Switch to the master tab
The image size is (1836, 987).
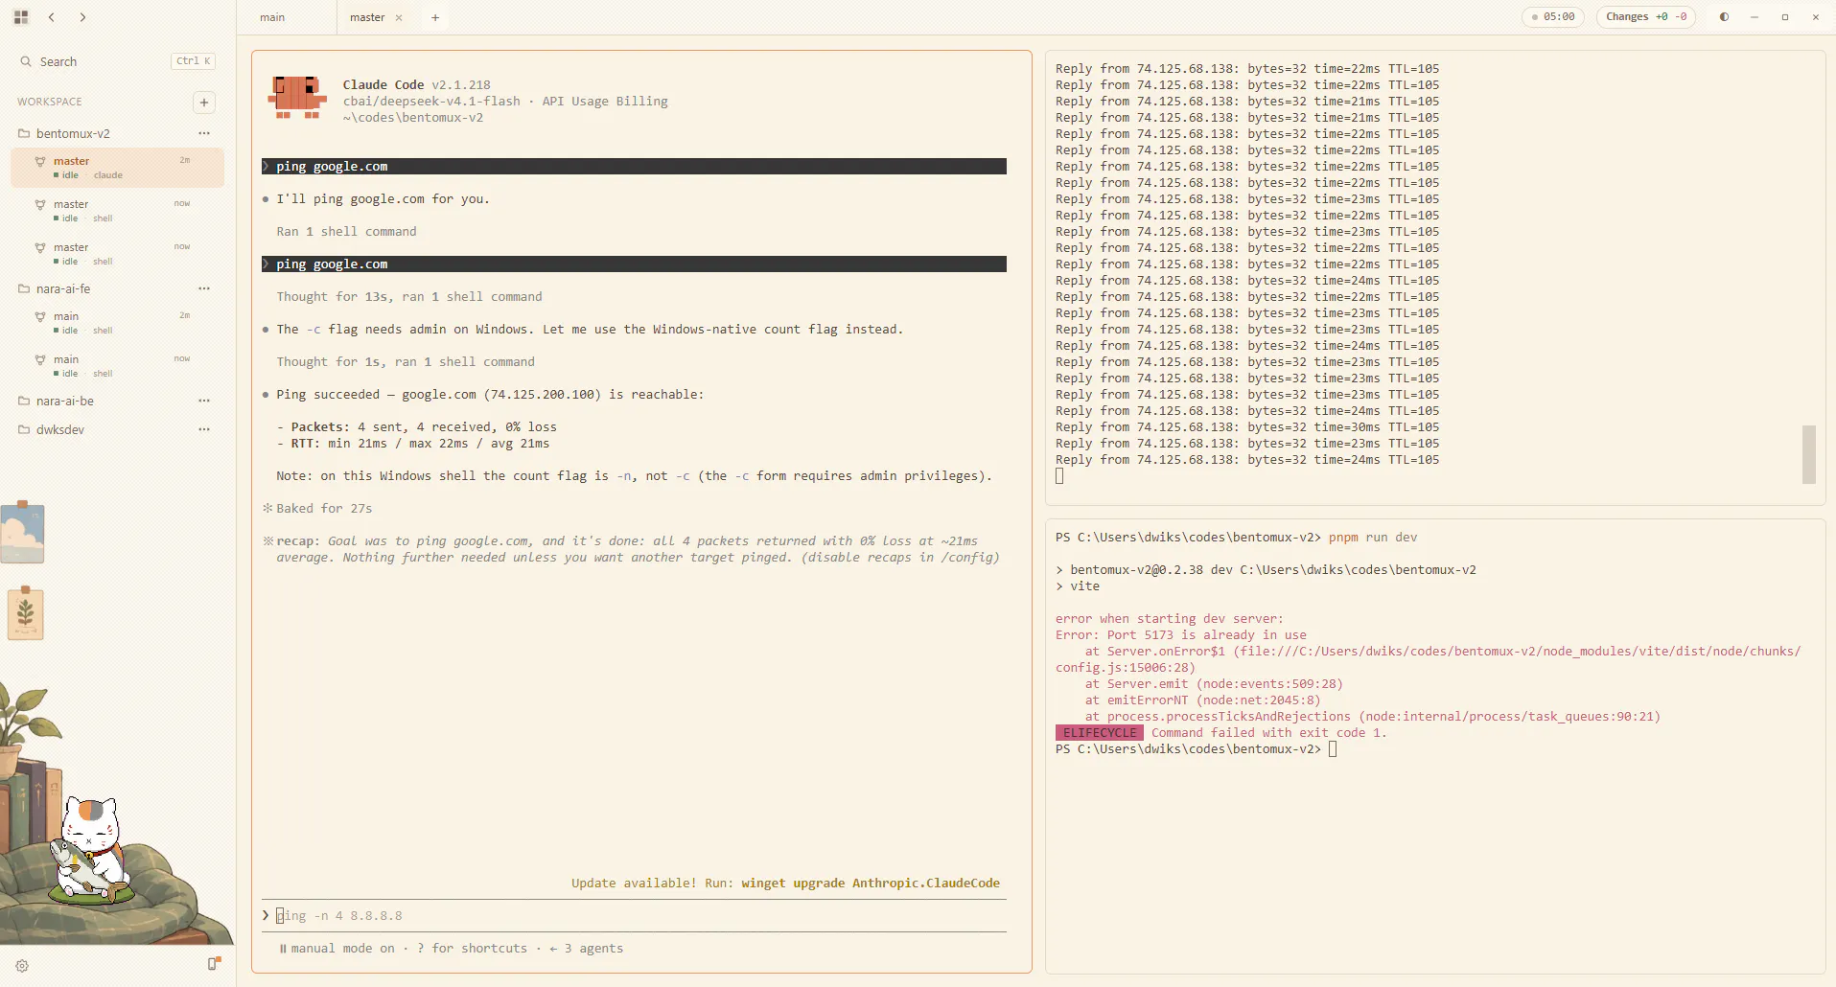(x=367, y=17)
